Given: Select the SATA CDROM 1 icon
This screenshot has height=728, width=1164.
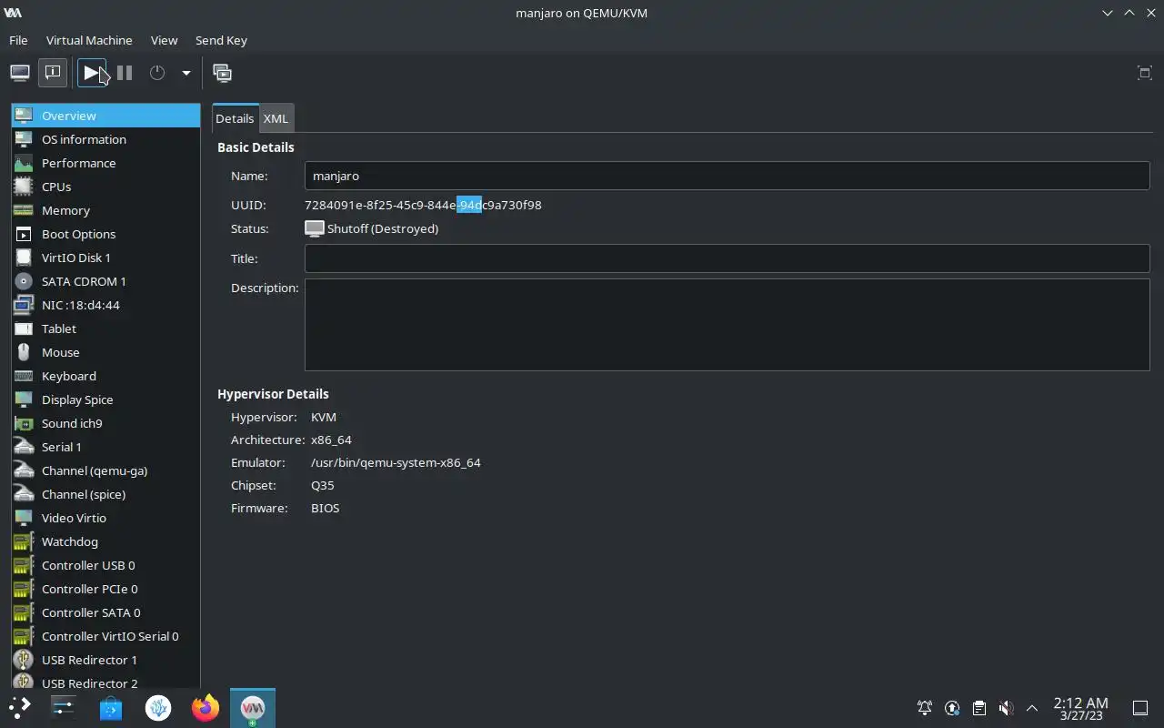Looking at the screenshot, I should click(x=24, y=281).
